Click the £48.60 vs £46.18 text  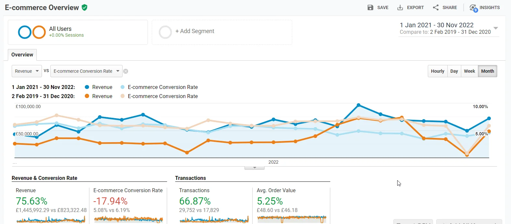[x=277, y=210]
